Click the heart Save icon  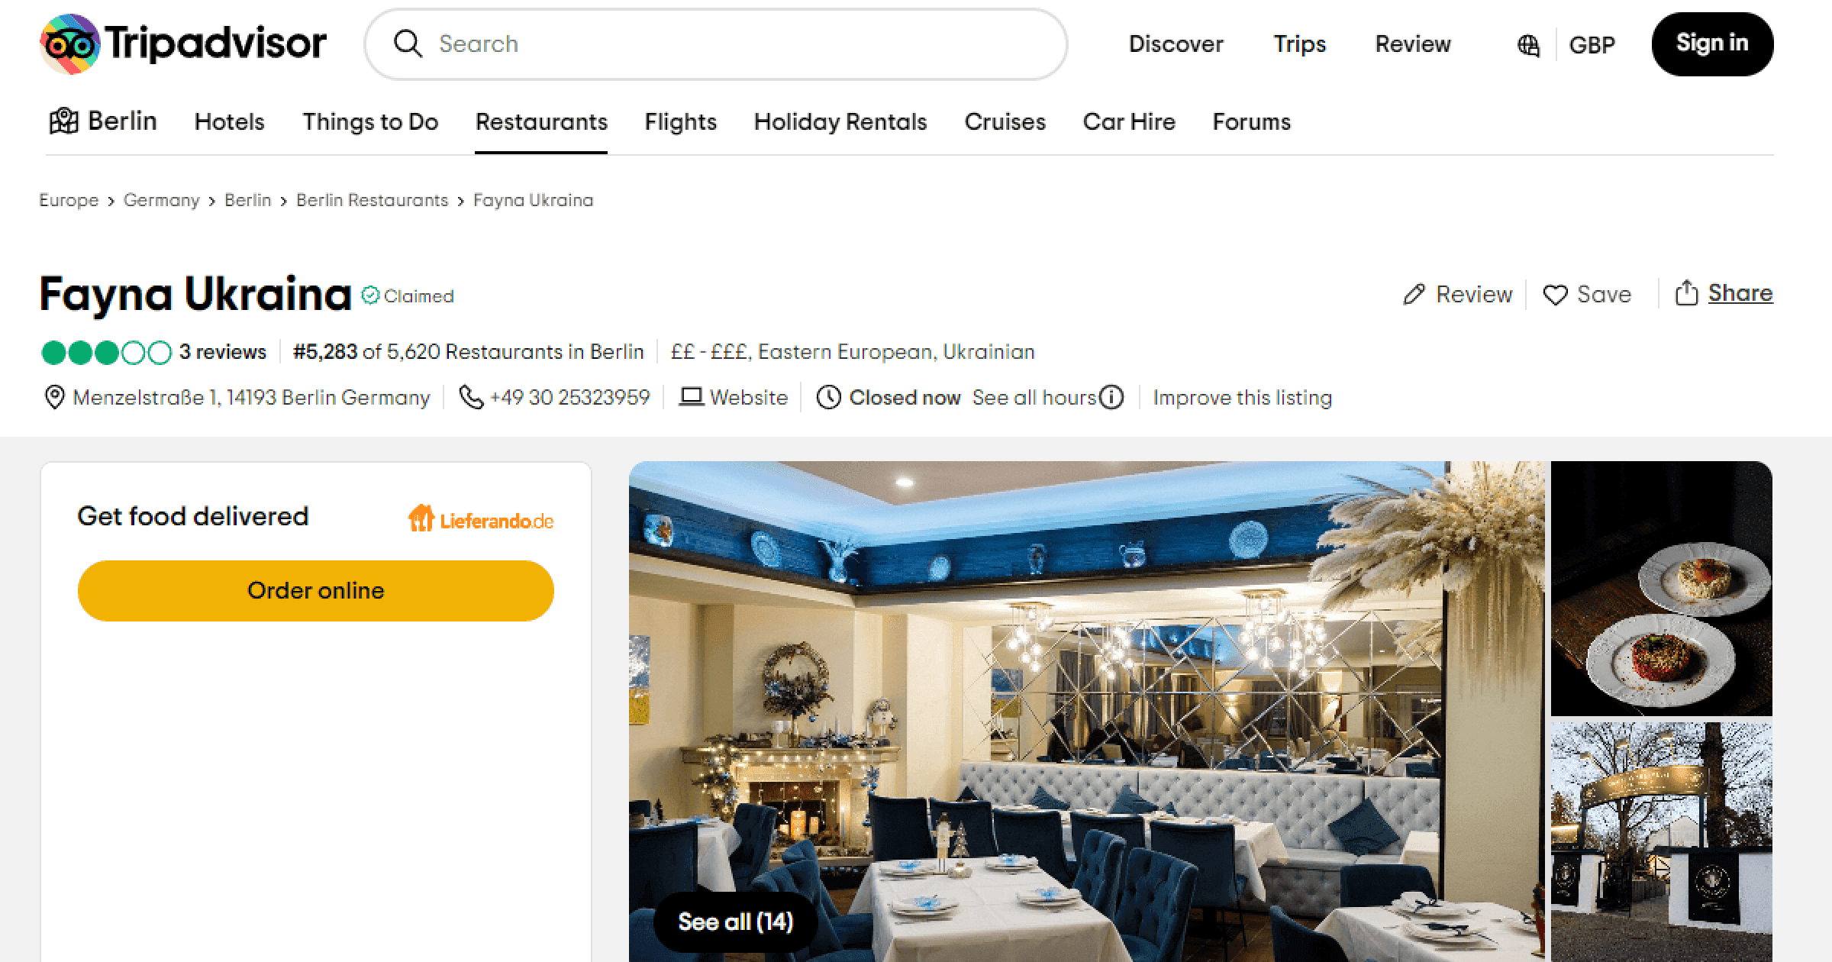1553,295
